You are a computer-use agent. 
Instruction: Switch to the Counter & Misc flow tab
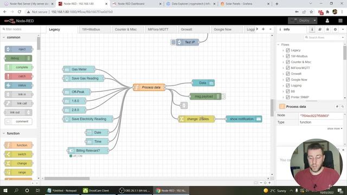(x=127, y=29)
